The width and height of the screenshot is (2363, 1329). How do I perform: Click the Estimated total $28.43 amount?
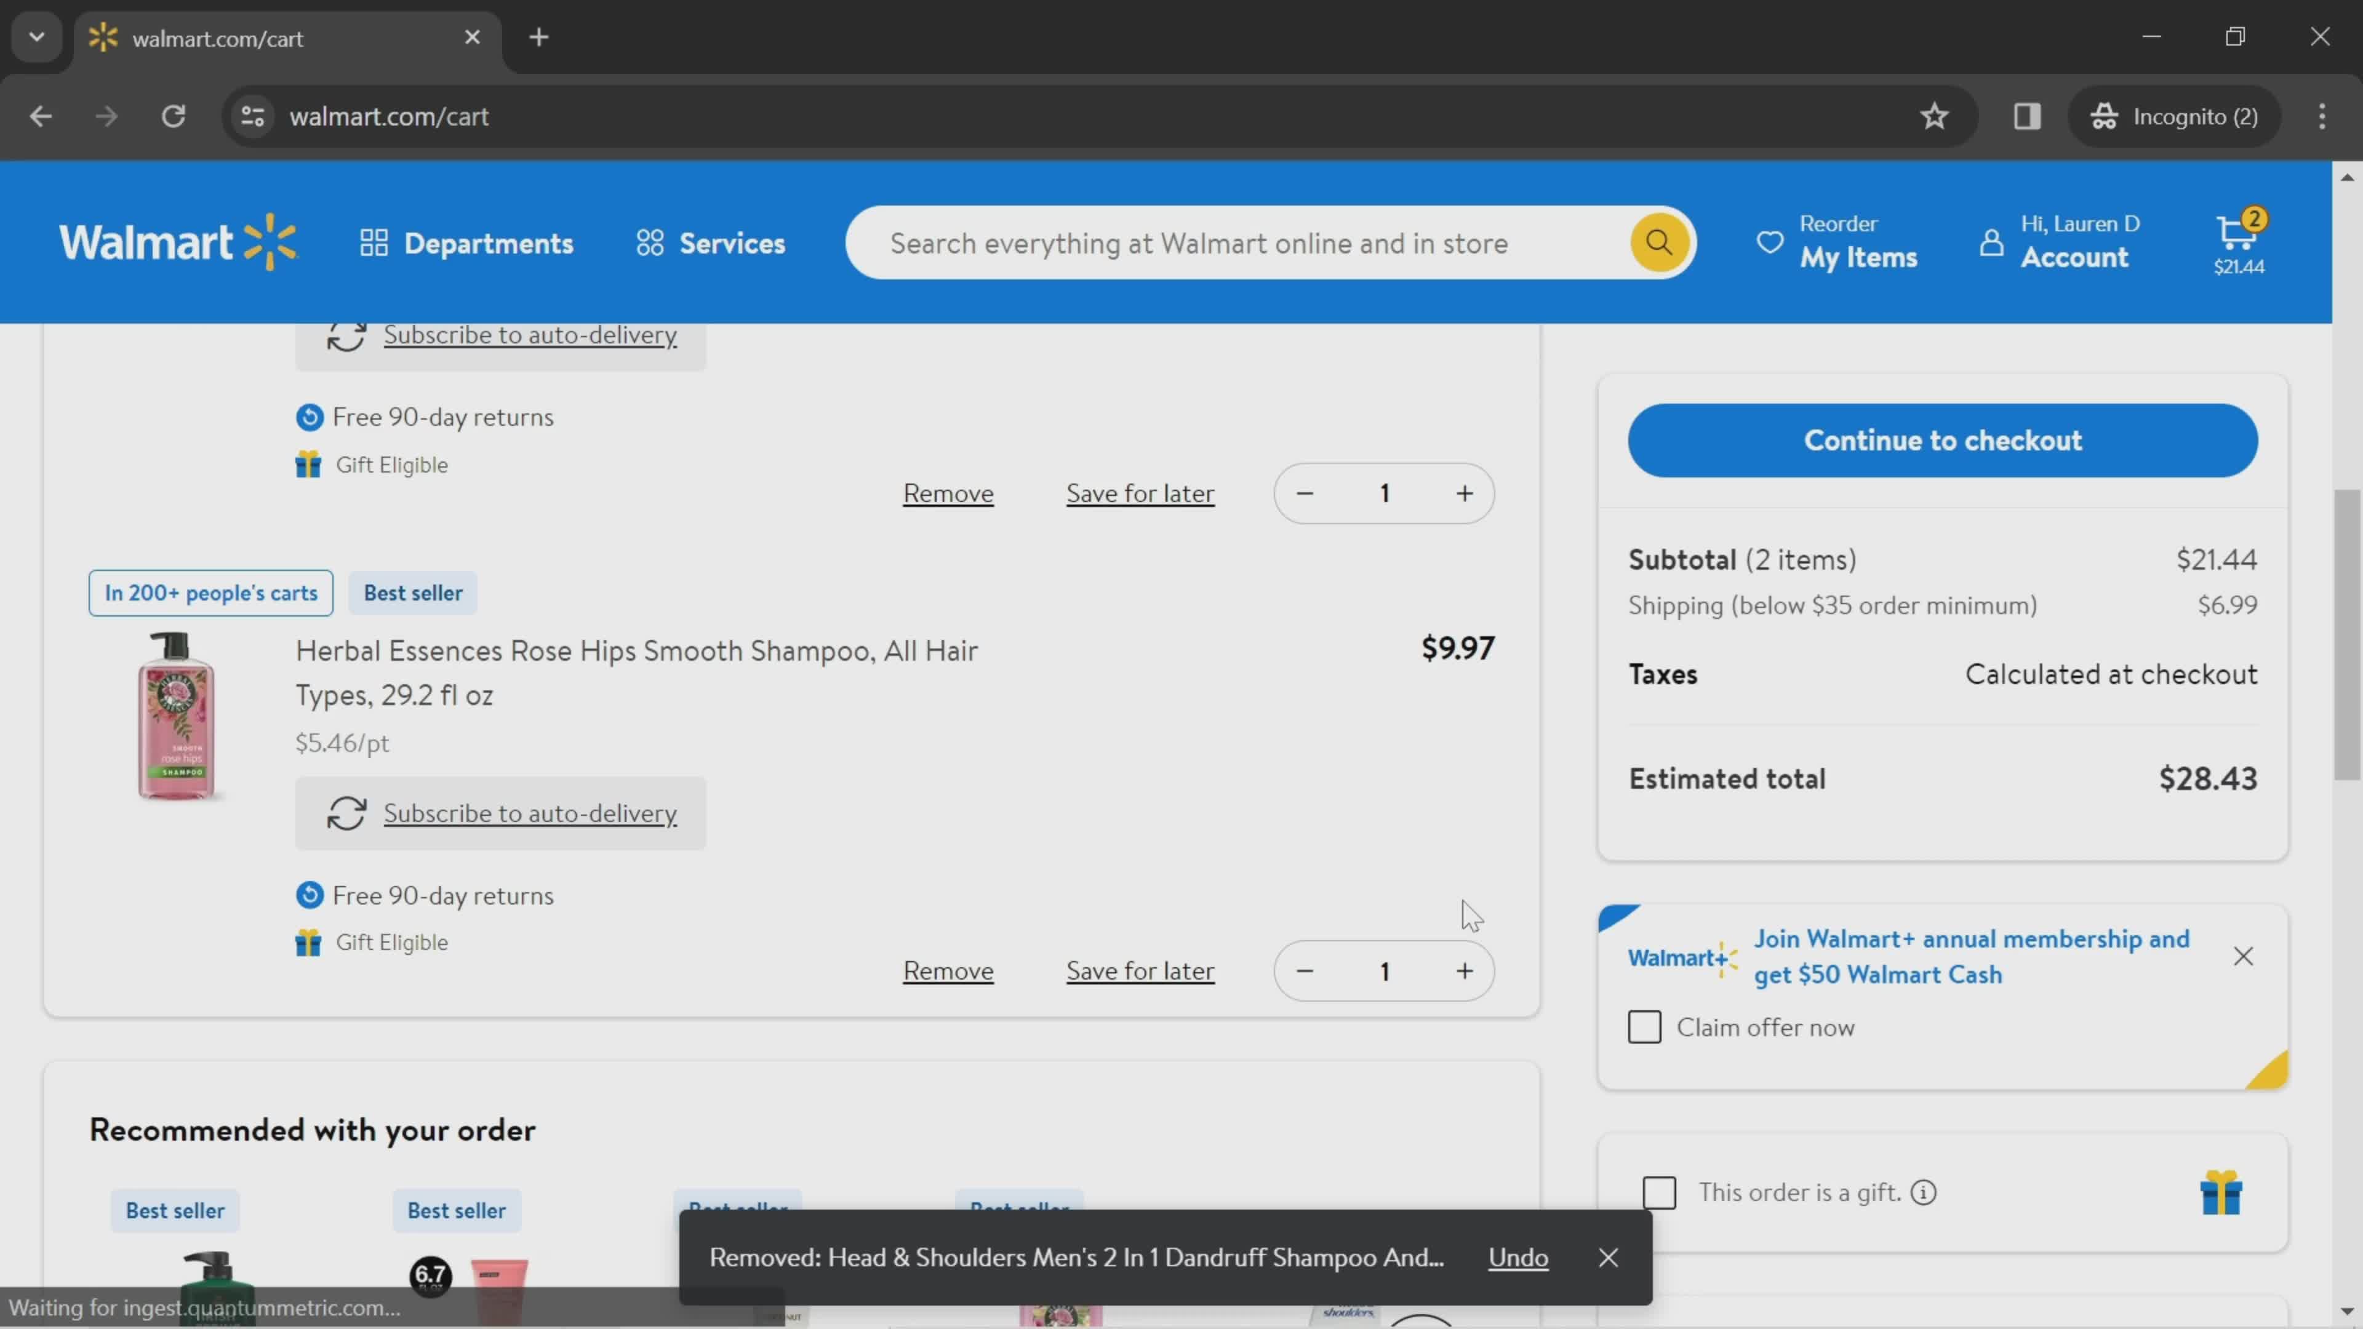click(2208, 779)
